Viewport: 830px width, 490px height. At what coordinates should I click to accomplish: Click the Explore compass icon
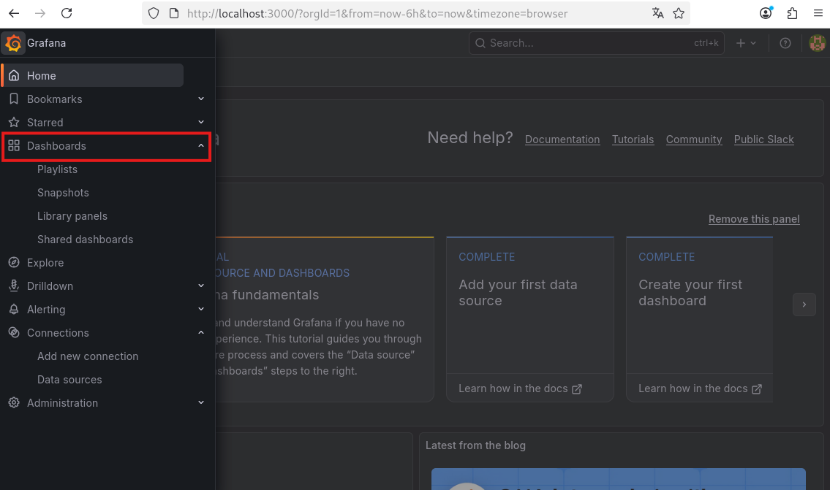tap(14, 262)
